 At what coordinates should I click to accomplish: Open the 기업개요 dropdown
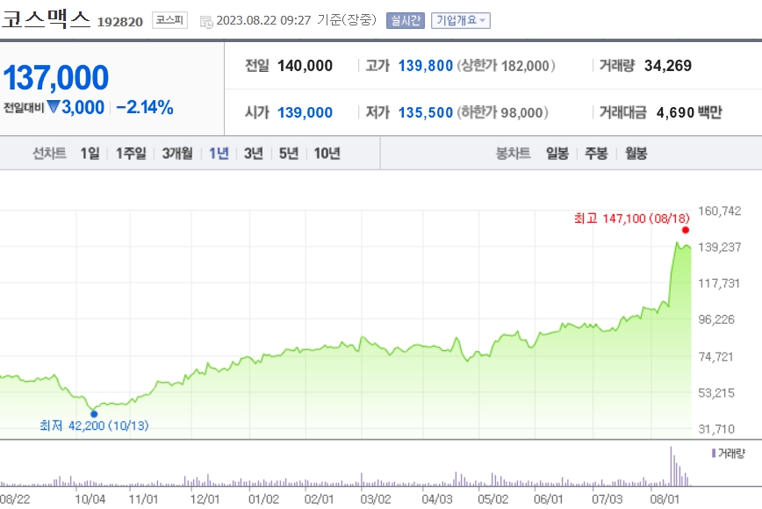pyautogui.click(x=460, y=20)
